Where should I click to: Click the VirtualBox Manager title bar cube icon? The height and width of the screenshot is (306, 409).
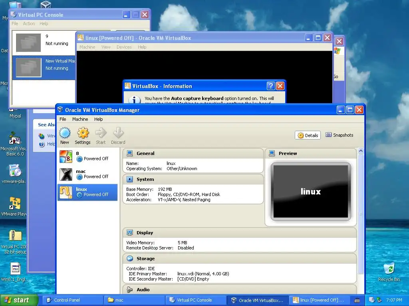pos(60,110)
